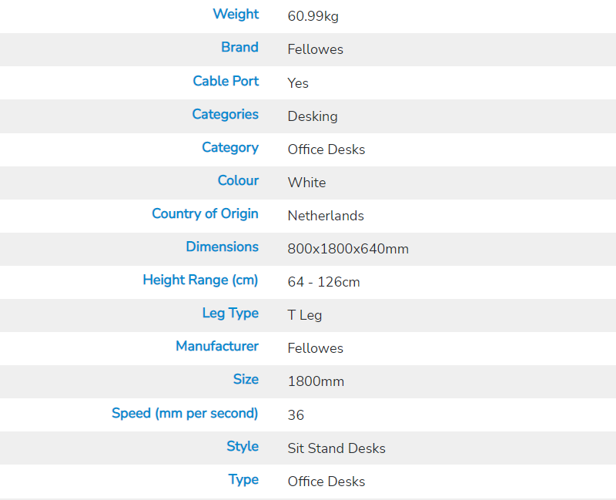The width and height of the screenshot is (616, 500).
Task: Click the Dimensions label
Action: tap(222, 247)
